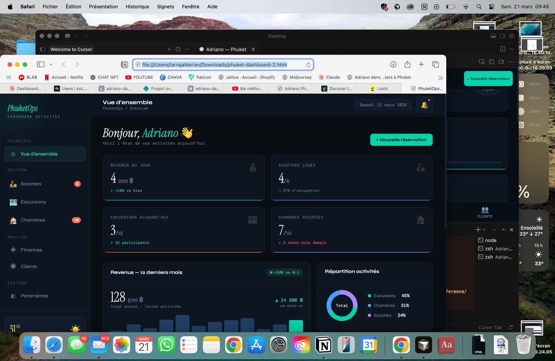Click the address bar with phuket-dashboard-2.html
Screen dimensions: 555x361
coord(223,65)
